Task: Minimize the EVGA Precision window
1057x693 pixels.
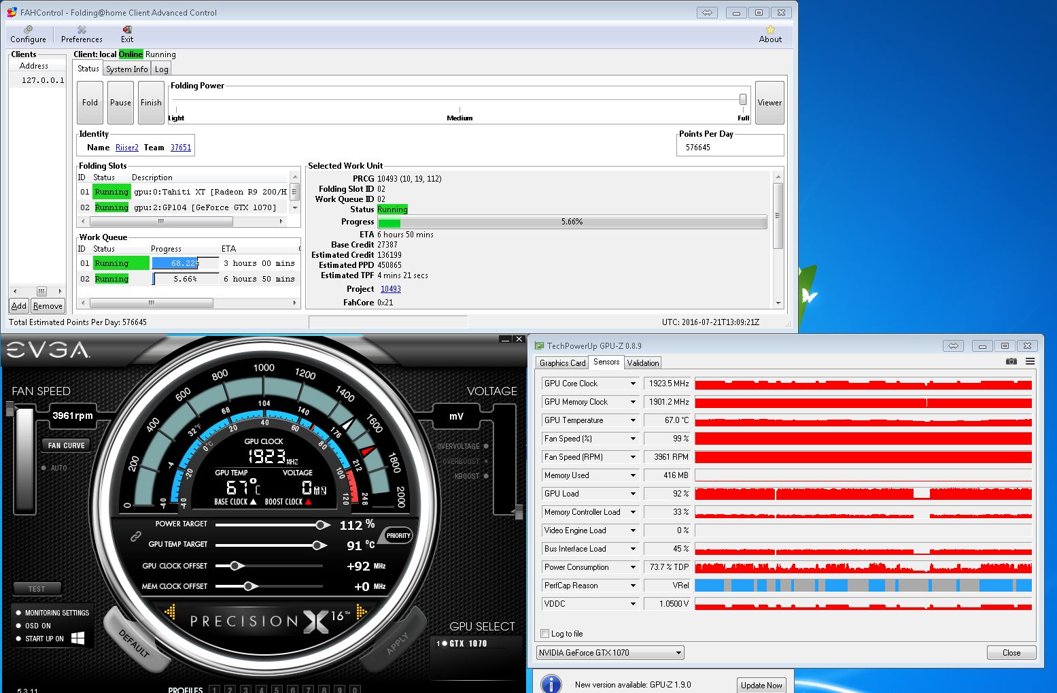Action: pos(505,339)
